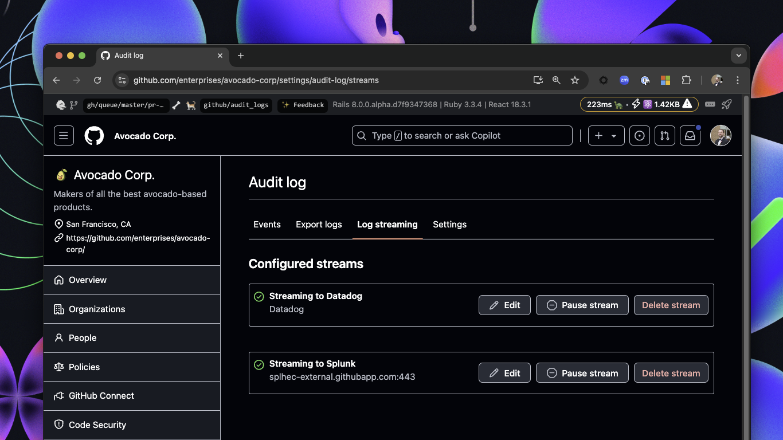Delete the Splunk stream
The width and height of the screenshot is (783, 440).
pos(671,373)
